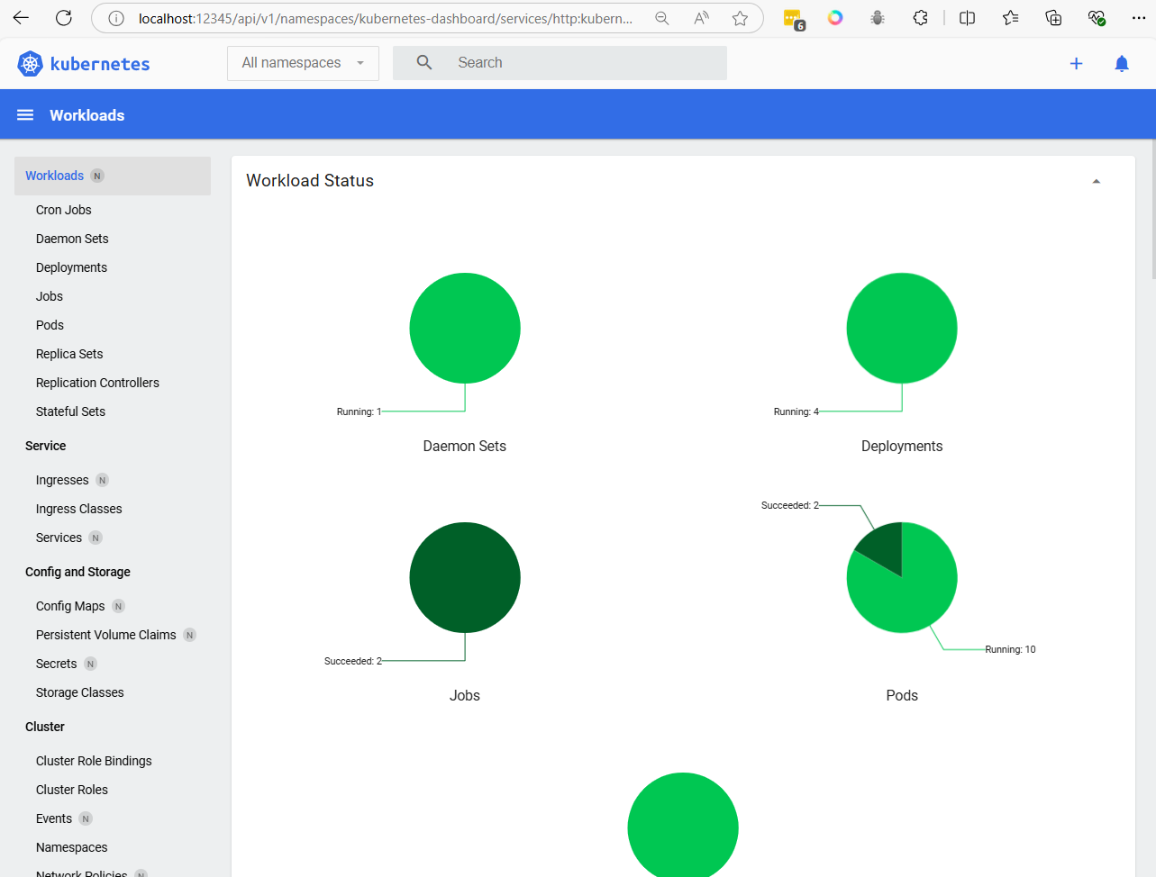
Task: Open the collections icon
Action: 1053,18
